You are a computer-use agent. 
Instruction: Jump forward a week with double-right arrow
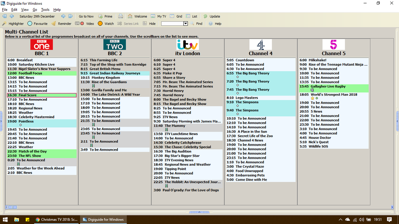click(x=71, y=16)
